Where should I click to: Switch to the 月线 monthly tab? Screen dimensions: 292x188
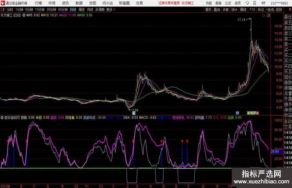[90, 10]
